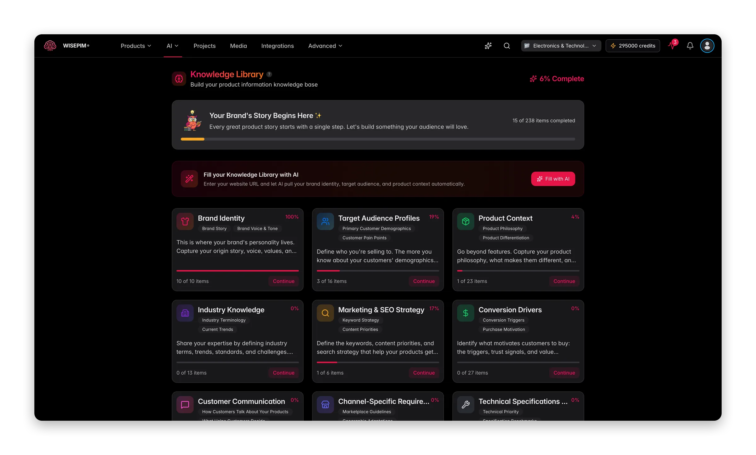
Task: Click the magic wand icon in AI banner
Action: point(189,179)
